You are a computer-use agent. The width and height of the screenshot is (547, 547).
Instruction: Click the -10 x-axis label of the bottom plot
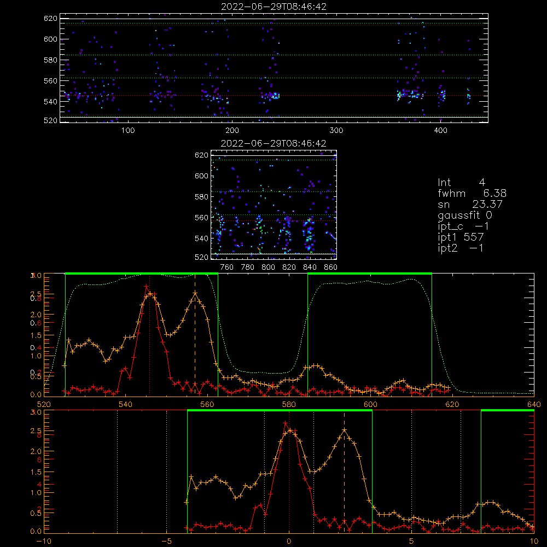[44, 542]
